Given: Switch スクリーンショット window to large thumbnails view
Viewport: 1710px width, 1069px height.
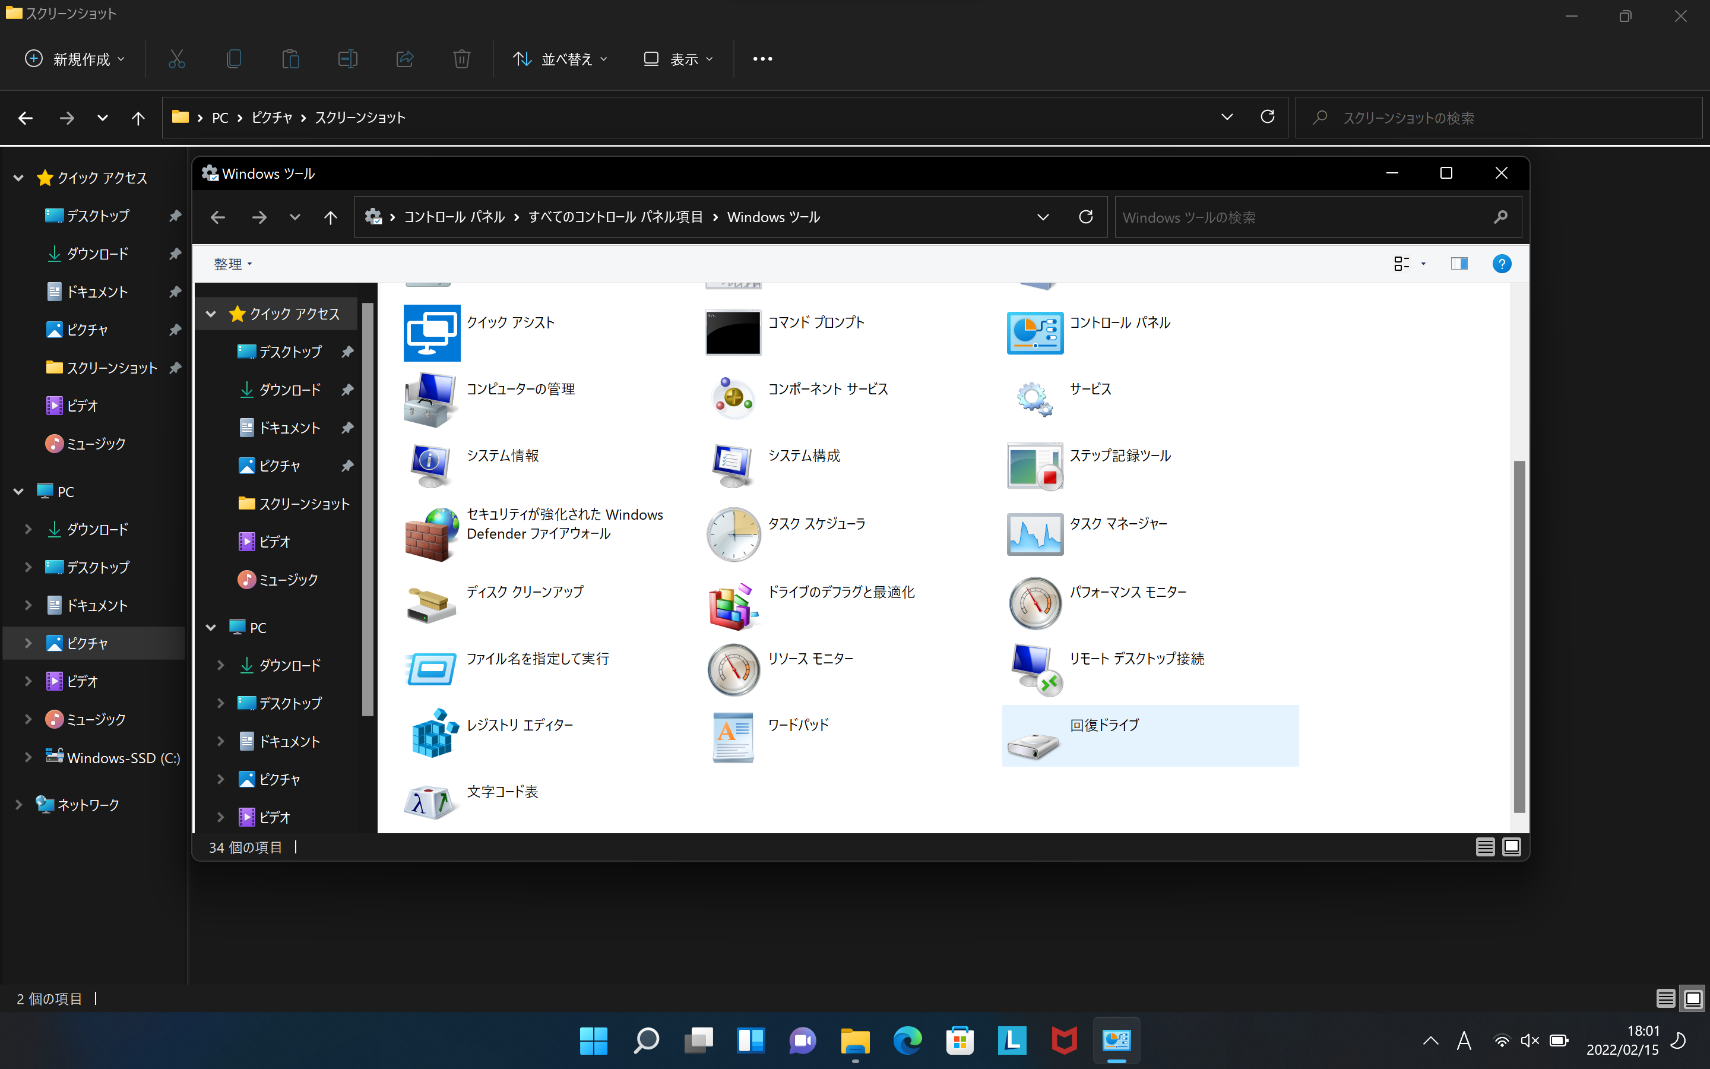Looking at the screenshot, I should [x=1693, y=998].
